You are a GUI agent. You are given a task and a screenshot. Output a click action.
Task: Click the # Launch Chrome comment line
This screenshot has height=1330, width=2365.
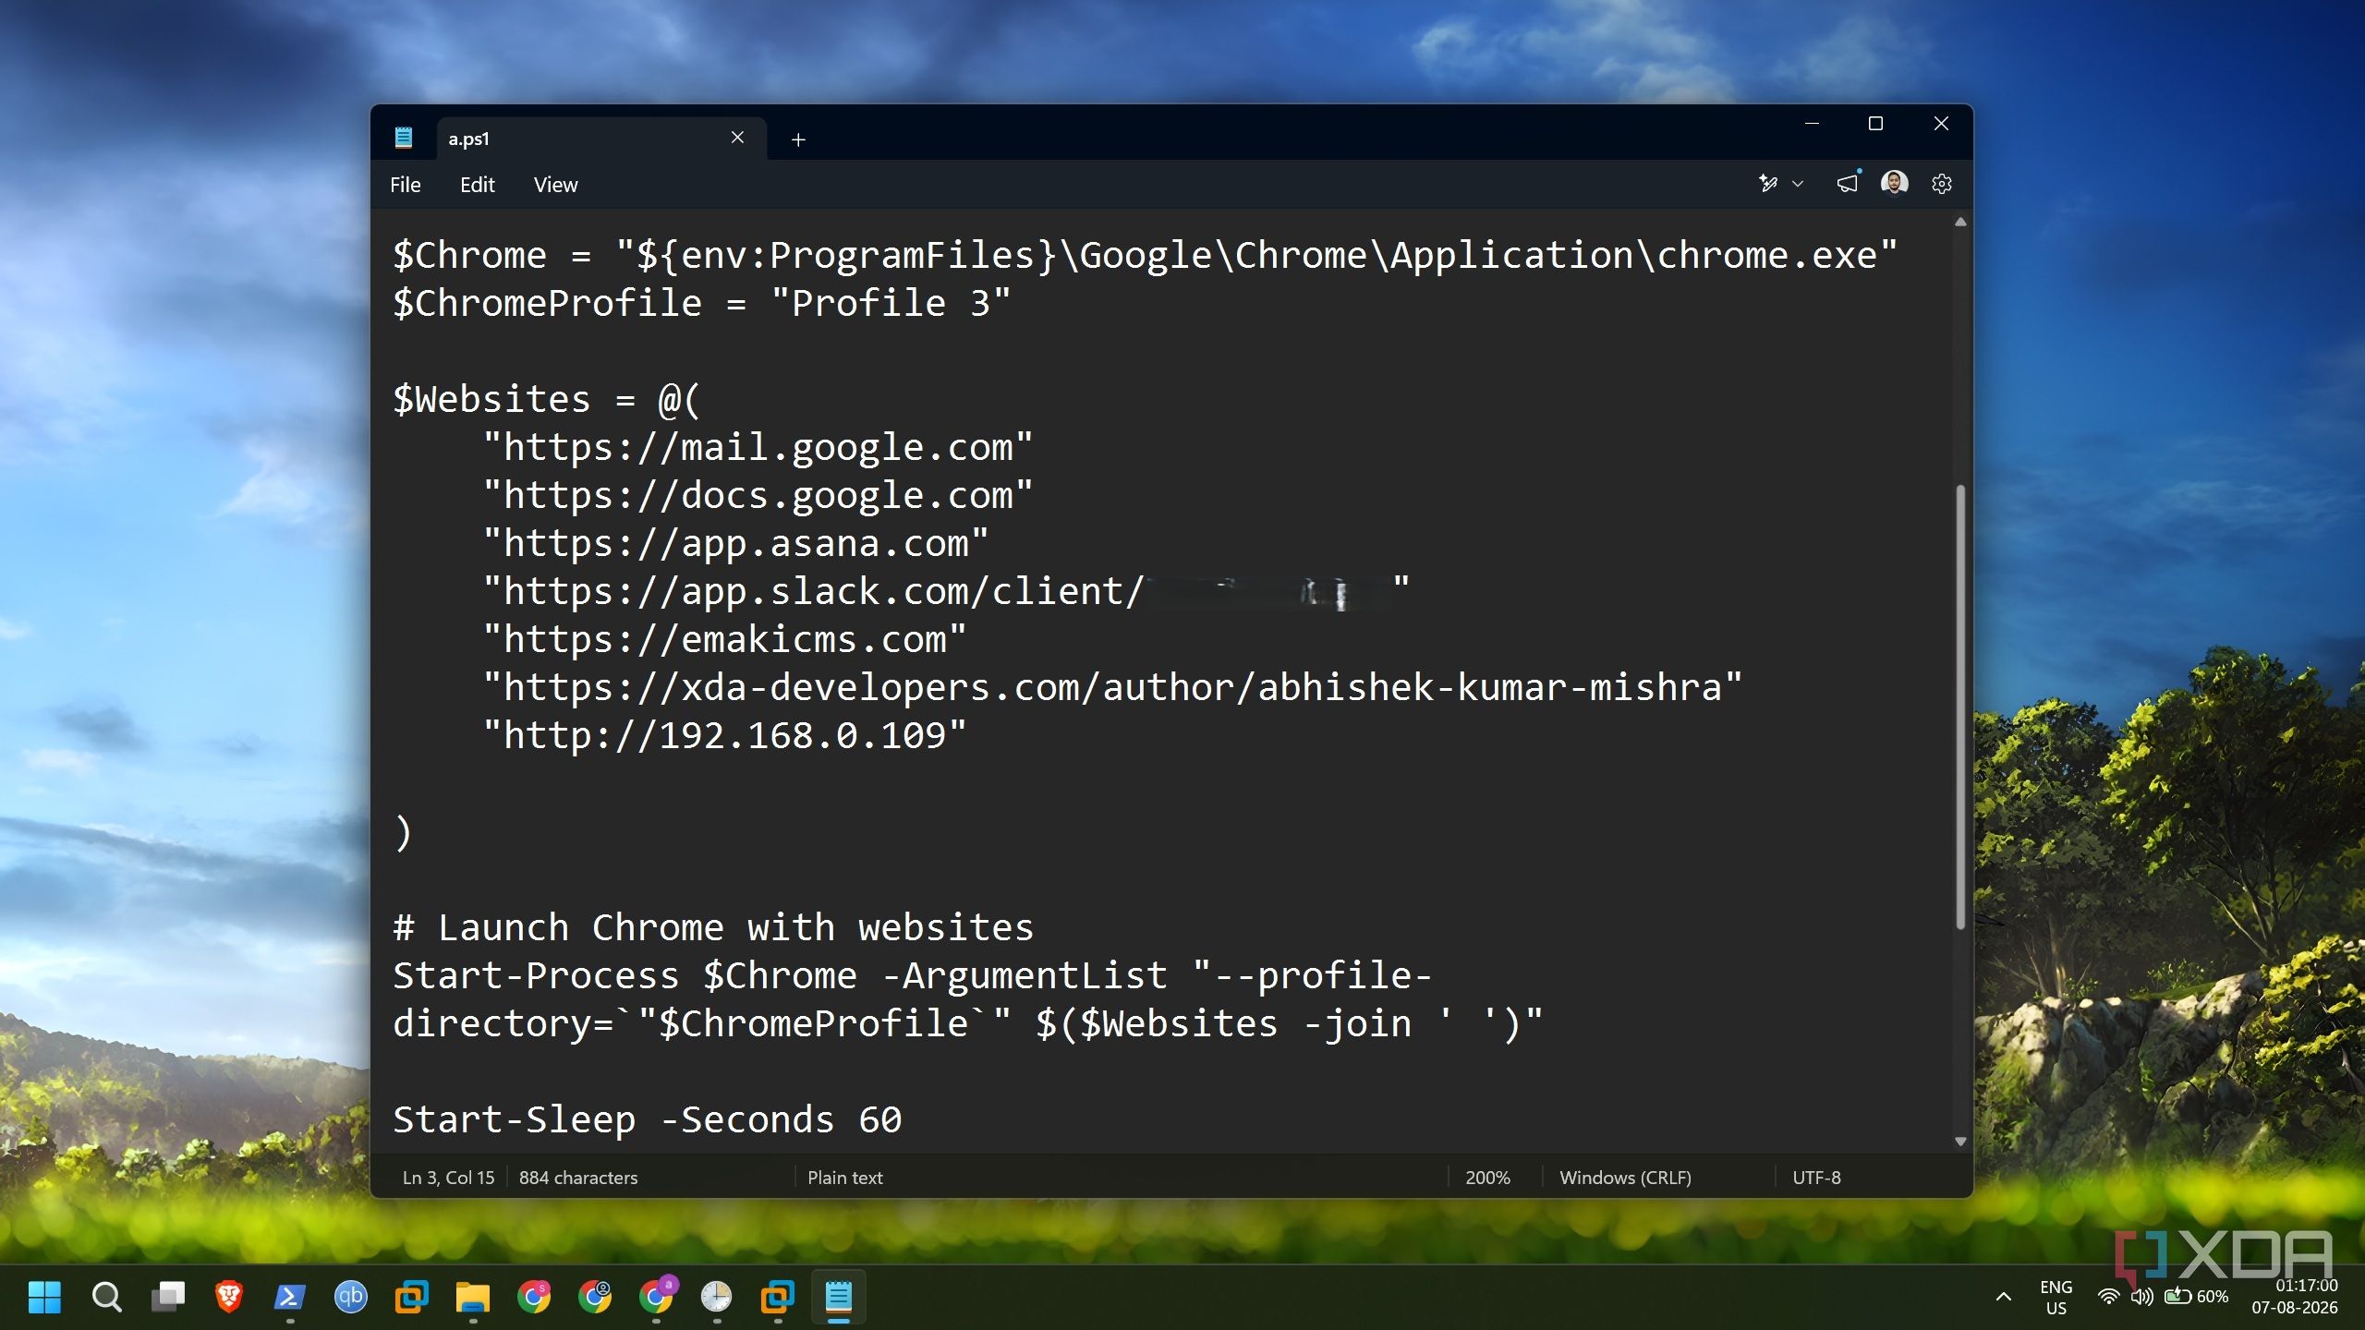[x=713, y=928]
